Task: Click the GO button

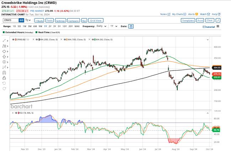Action: [x=21, y=20]
